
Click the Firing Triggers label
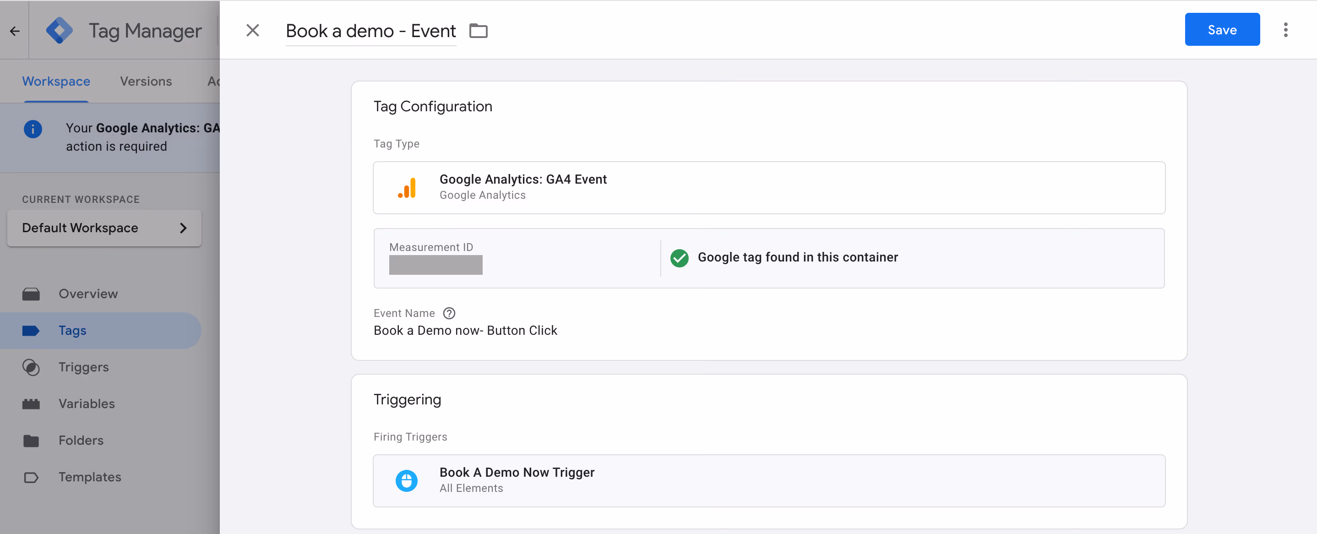point(410,437)
